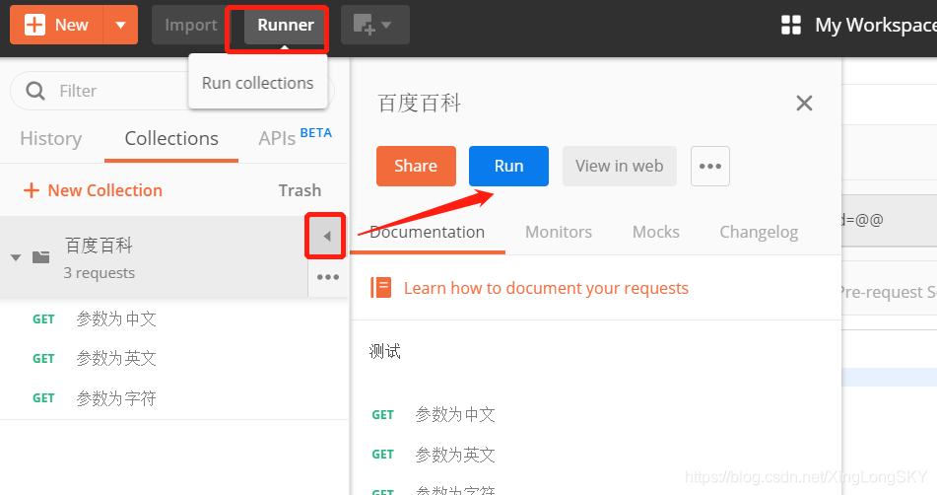The image size is (937, 495).
Task: Switch to the History tab
Action: coord(51,139)
